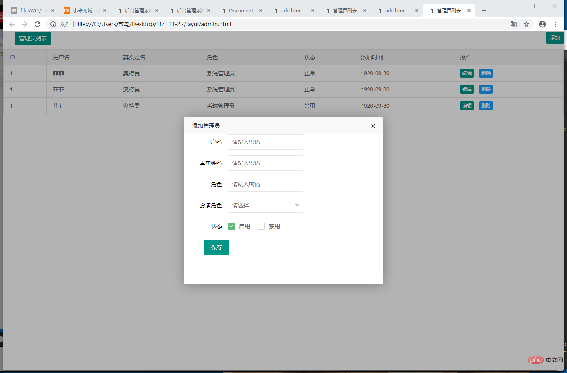Focus the 角色 input field in dialog

click(266, 184)
